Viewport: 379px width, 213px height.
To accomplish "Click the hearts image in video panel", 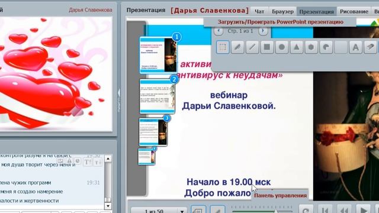I will pyautogui.click(x=56, y=73).
